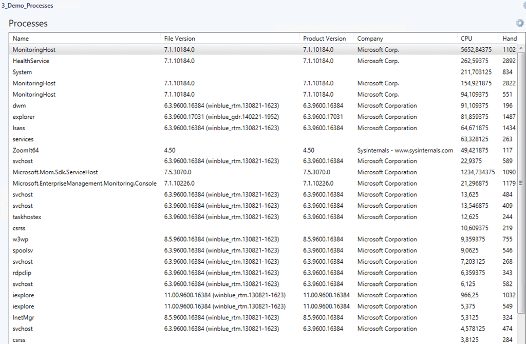Click the Sysinternals - www.sysinternals.com company cell
The height and width of the screenshot is (344, 526).
(405, 150)
